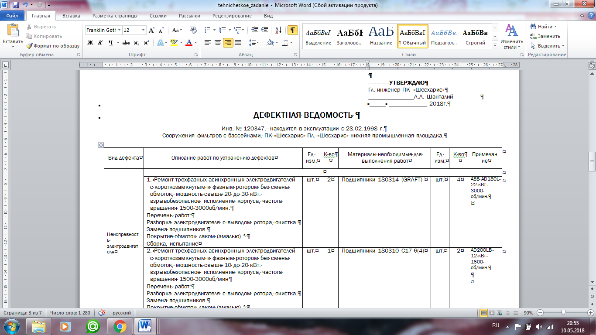Open the line spacing dropdown
This screenshot has width=596, height=335.
click(x=255, y=43)
